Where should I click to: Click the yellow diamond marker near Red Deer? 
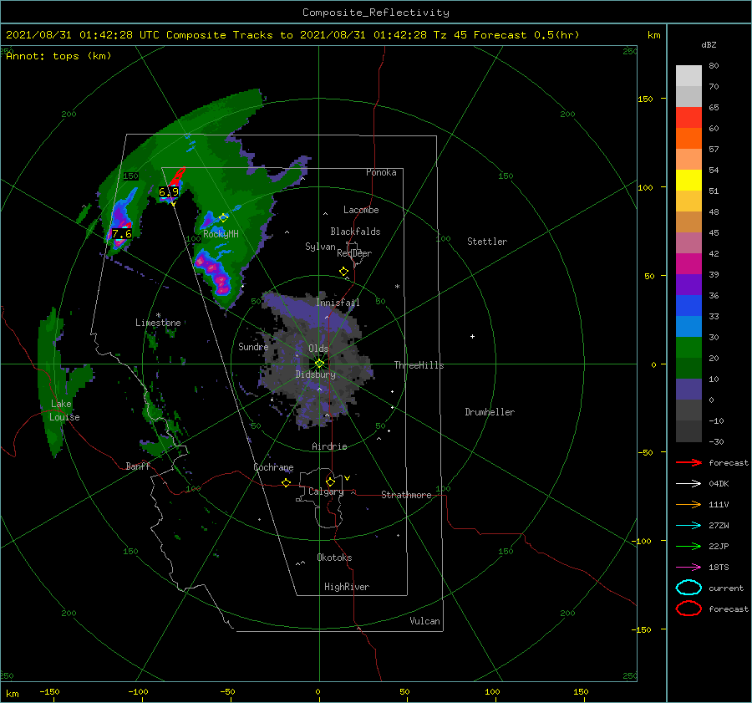(344, 272)
